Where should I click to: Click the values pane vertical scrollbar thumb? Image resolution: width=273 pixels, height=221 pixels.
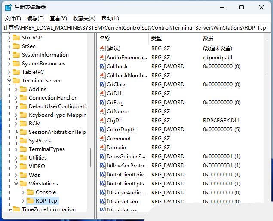coord(267,58)
